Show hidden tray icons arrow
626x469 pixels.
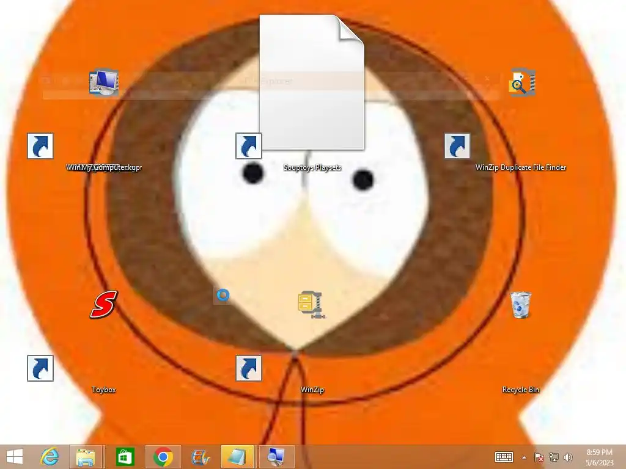[x=524, y=457]
